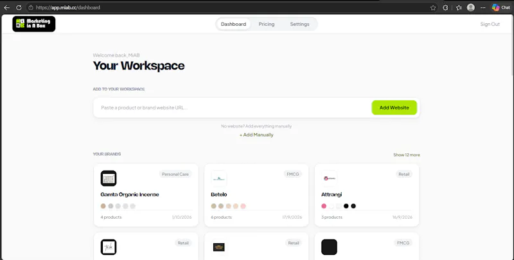Open the browser extensions icon
The height and width of the screenshot is (260, 514).
click(x=445, y=8)
